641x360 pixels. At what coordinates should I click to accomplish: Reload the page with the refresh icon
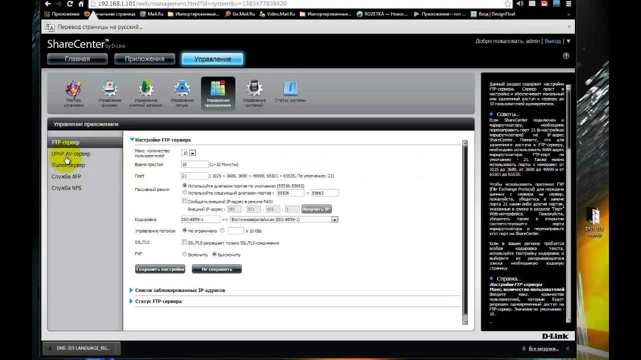(70, 3)
